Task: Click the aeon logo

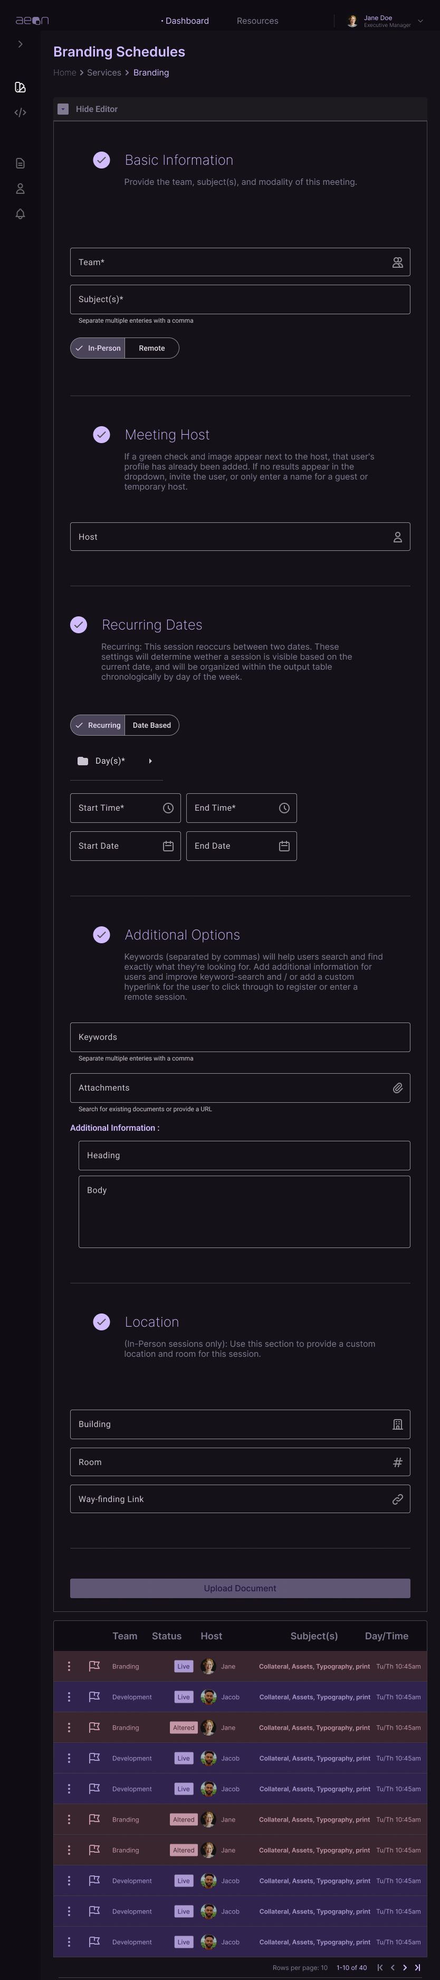Action: pyautogui.click(x=32, y=21)
